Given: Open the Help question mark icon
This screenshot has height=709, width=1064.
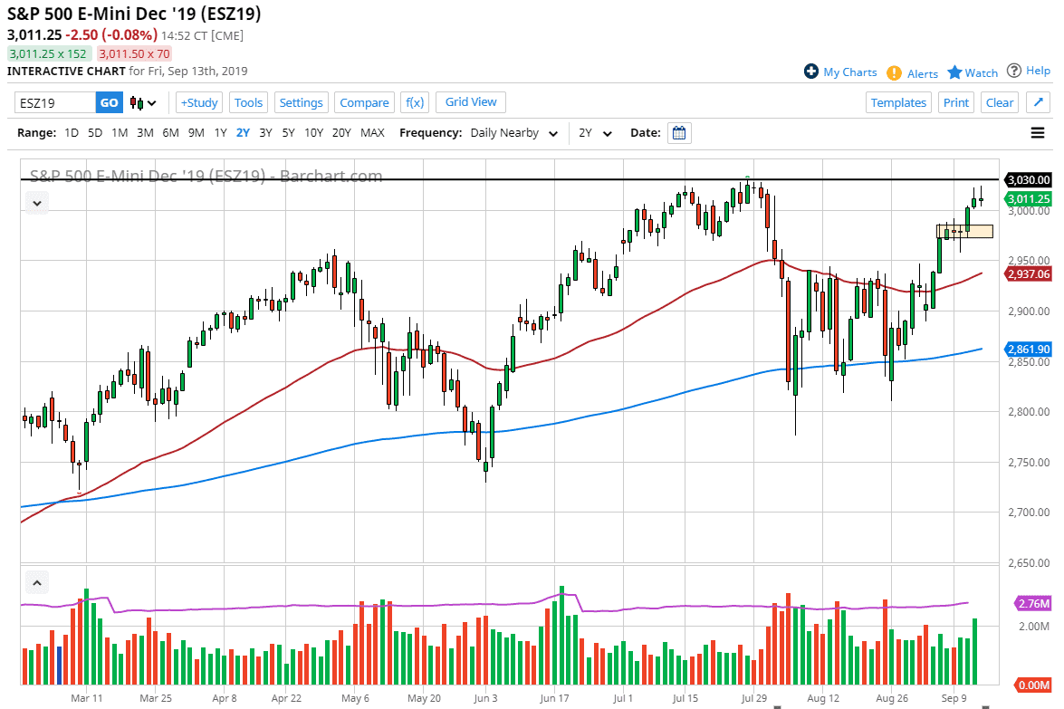Looking at the screenshot, I should [x=1014, y=71].
